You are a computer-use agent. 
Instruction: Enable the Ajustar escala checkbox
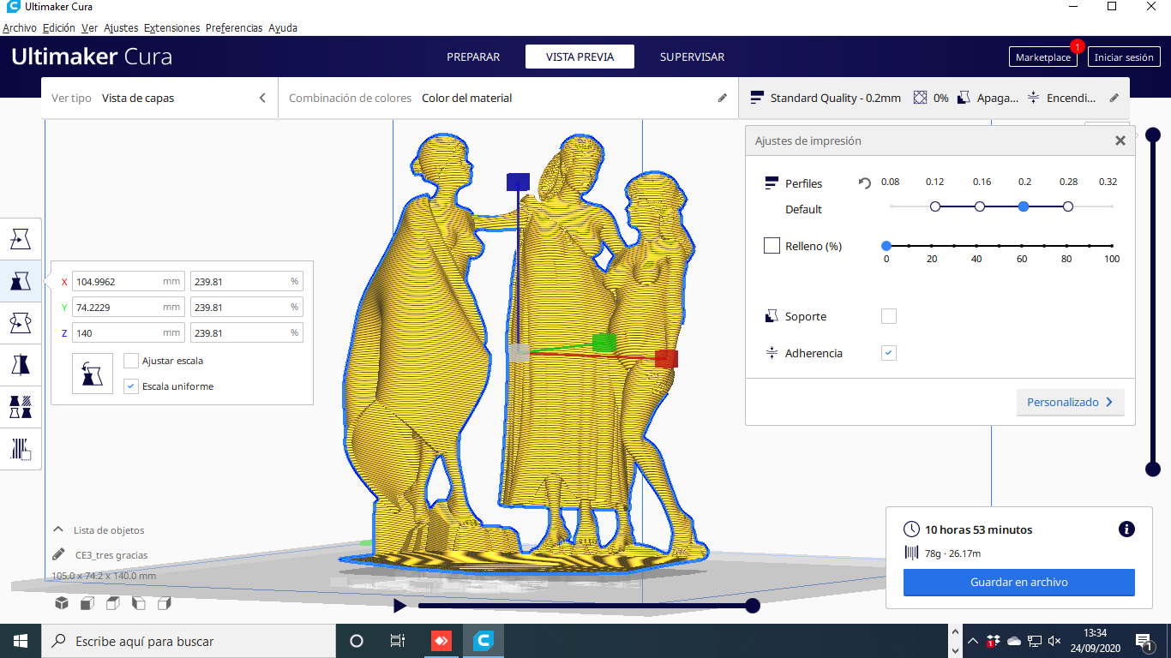[131, 361]
